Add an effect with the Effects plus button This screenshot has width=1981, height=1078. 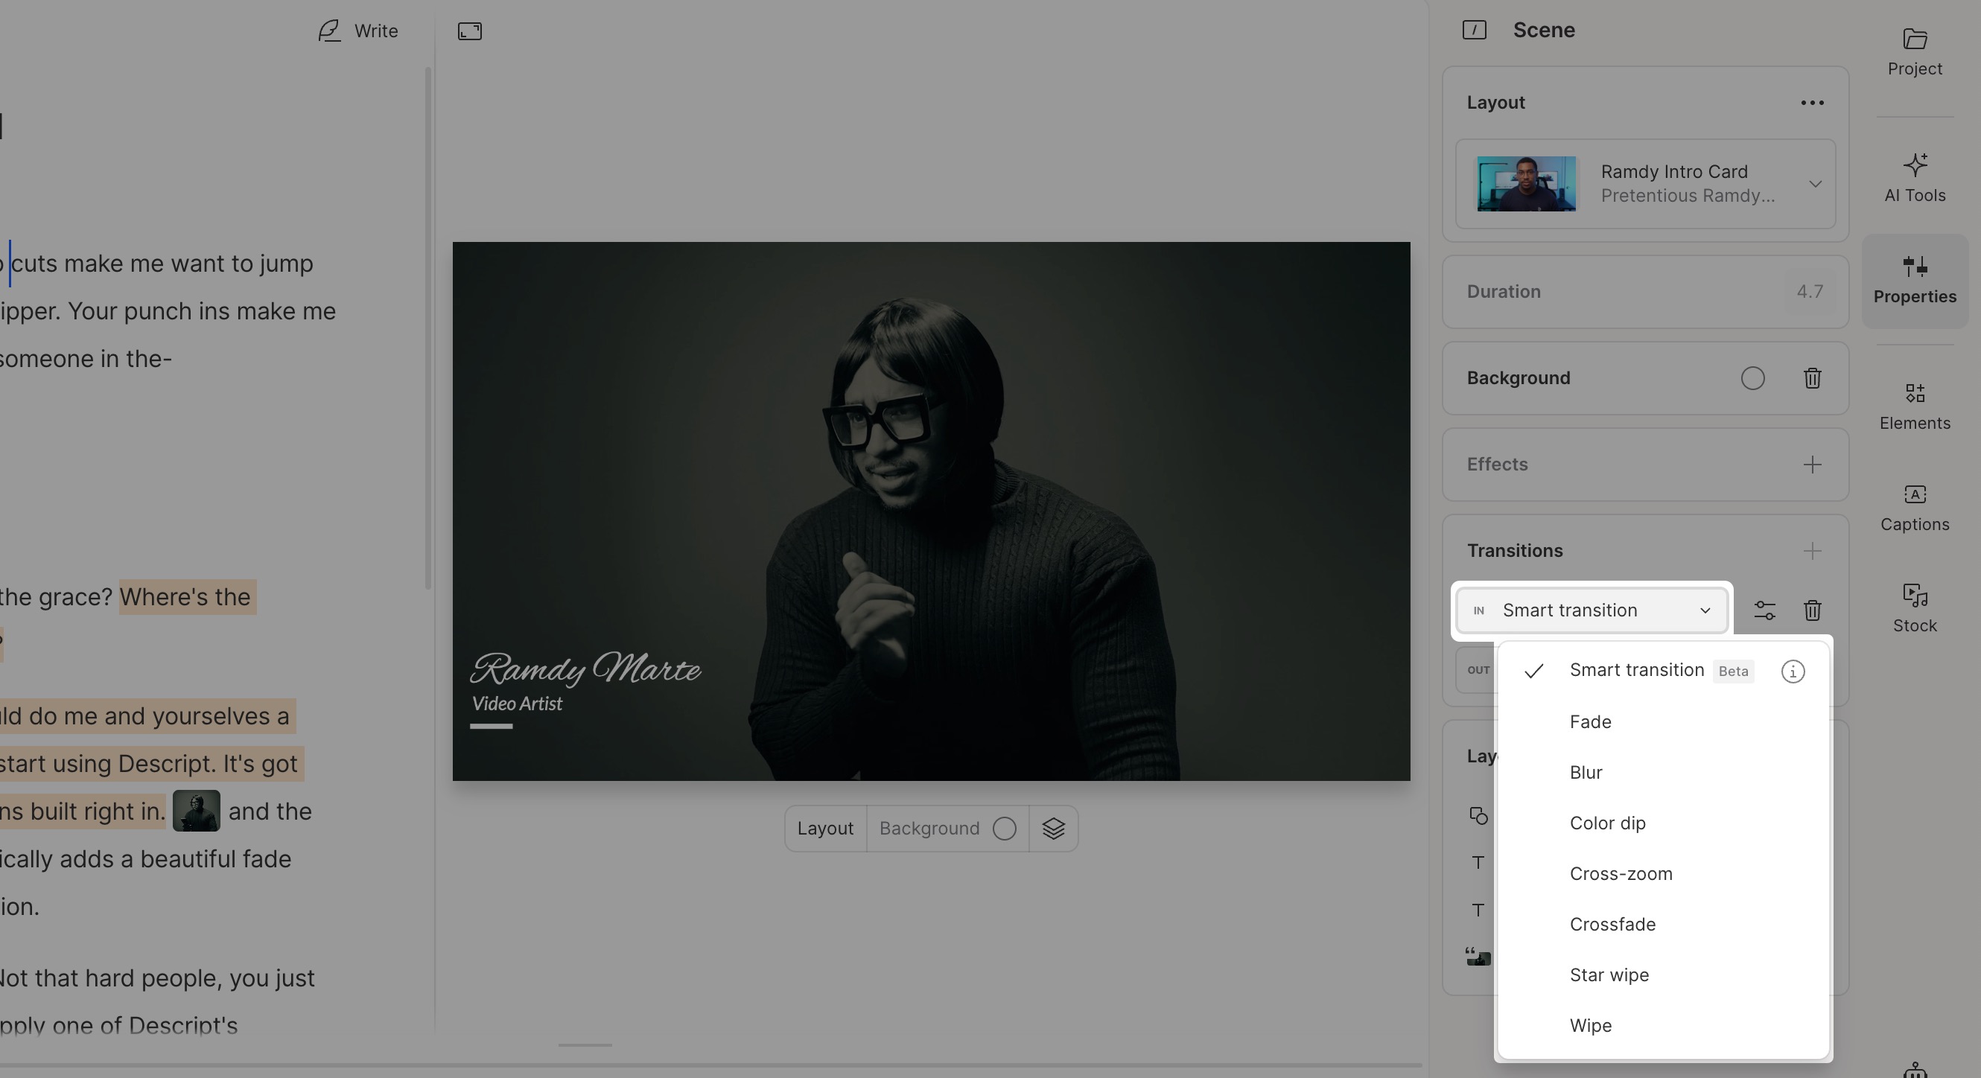[x=1813, y=465]
